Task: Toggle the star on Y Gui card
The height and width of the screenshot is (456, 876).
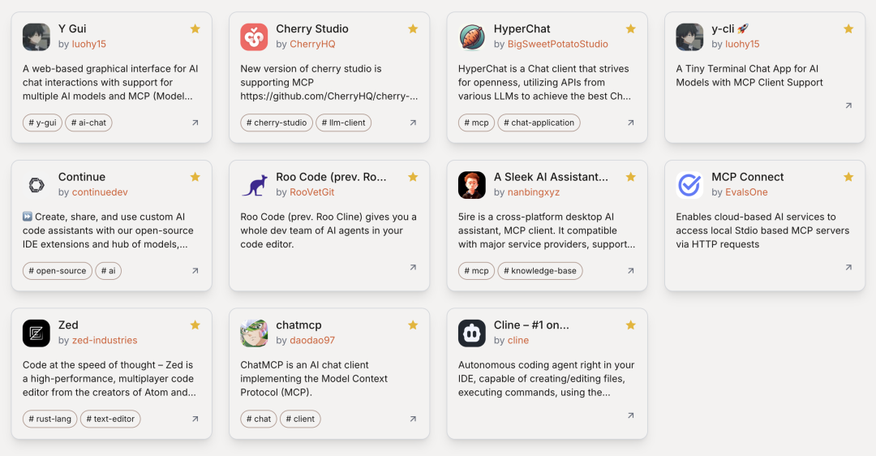Action: tap(195, 28)
